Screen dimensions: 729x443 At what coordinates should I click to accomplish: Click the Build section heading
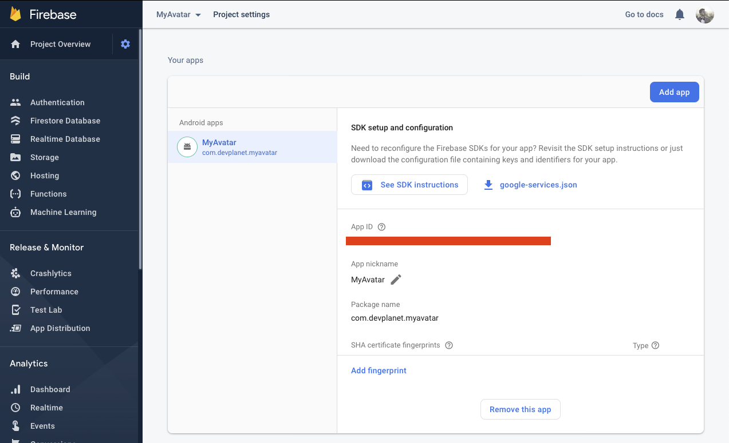(x=19, y=76)
